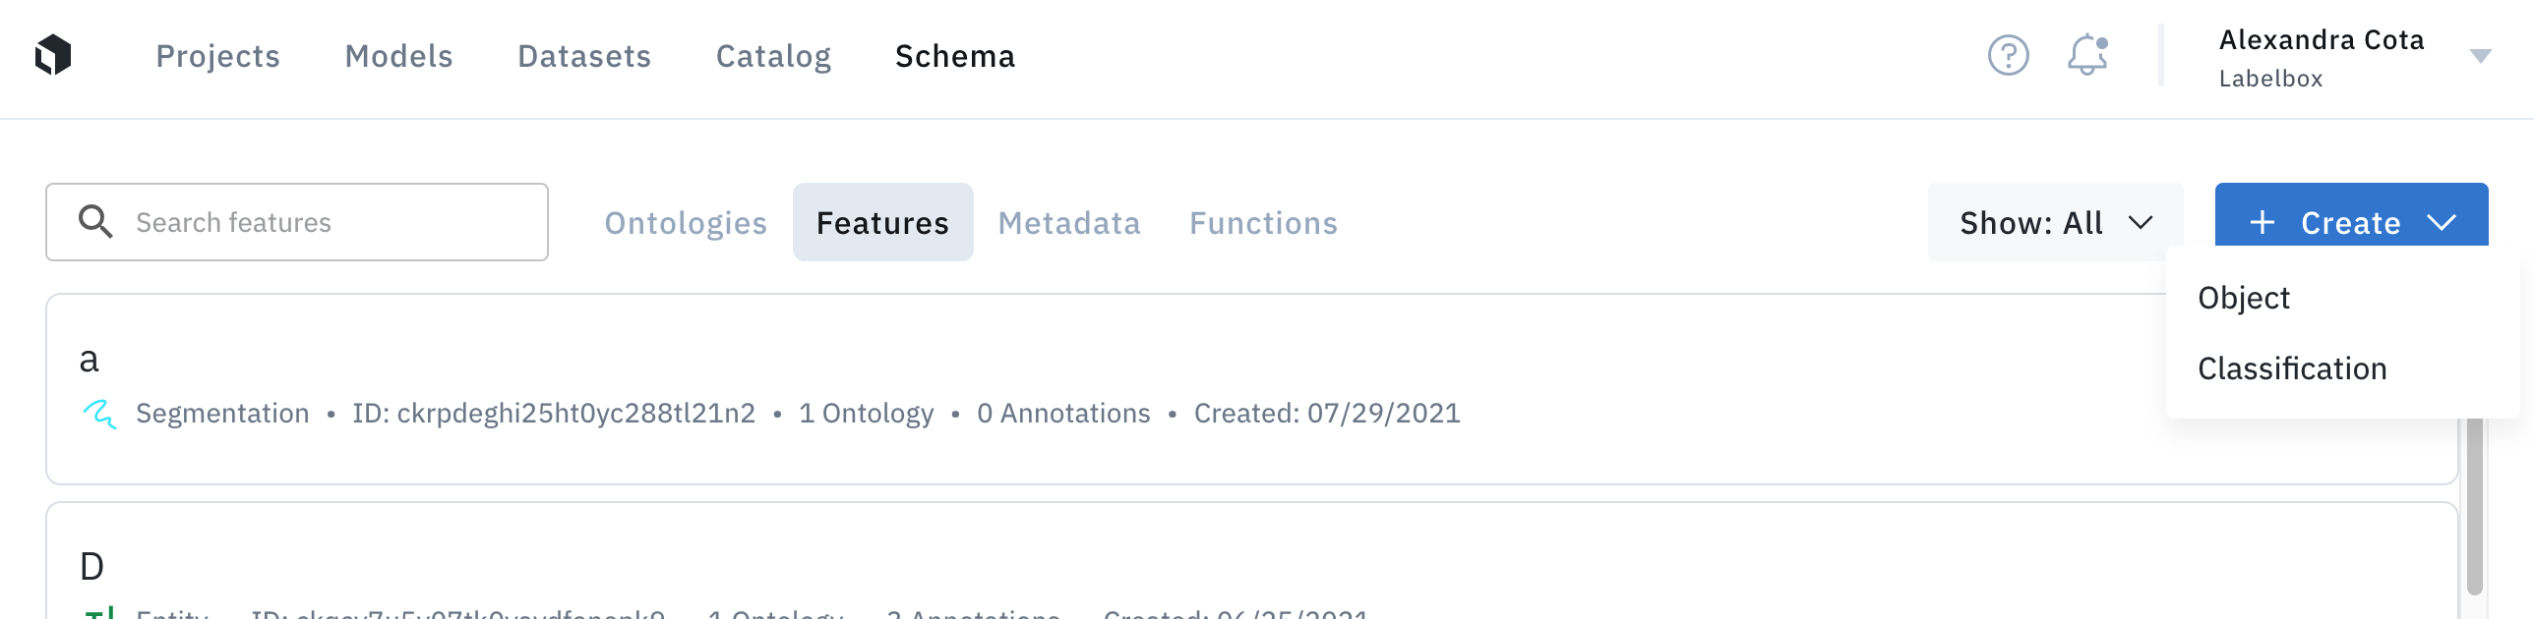Switch to the Metadata tab
Viewport: 2534px width, 619px height.
coord(1069,223)
